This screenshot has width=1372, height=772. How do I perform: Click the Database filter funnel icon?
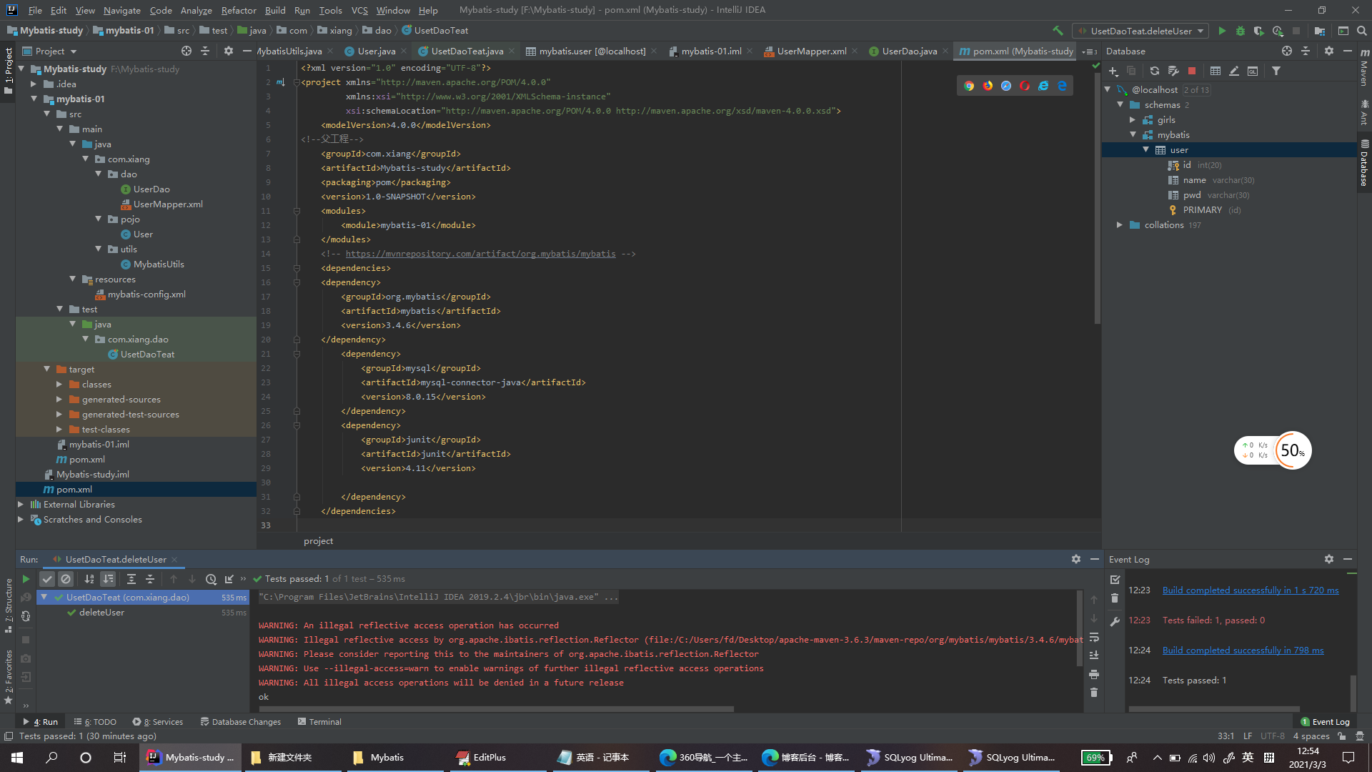[x=1276, y=71]
